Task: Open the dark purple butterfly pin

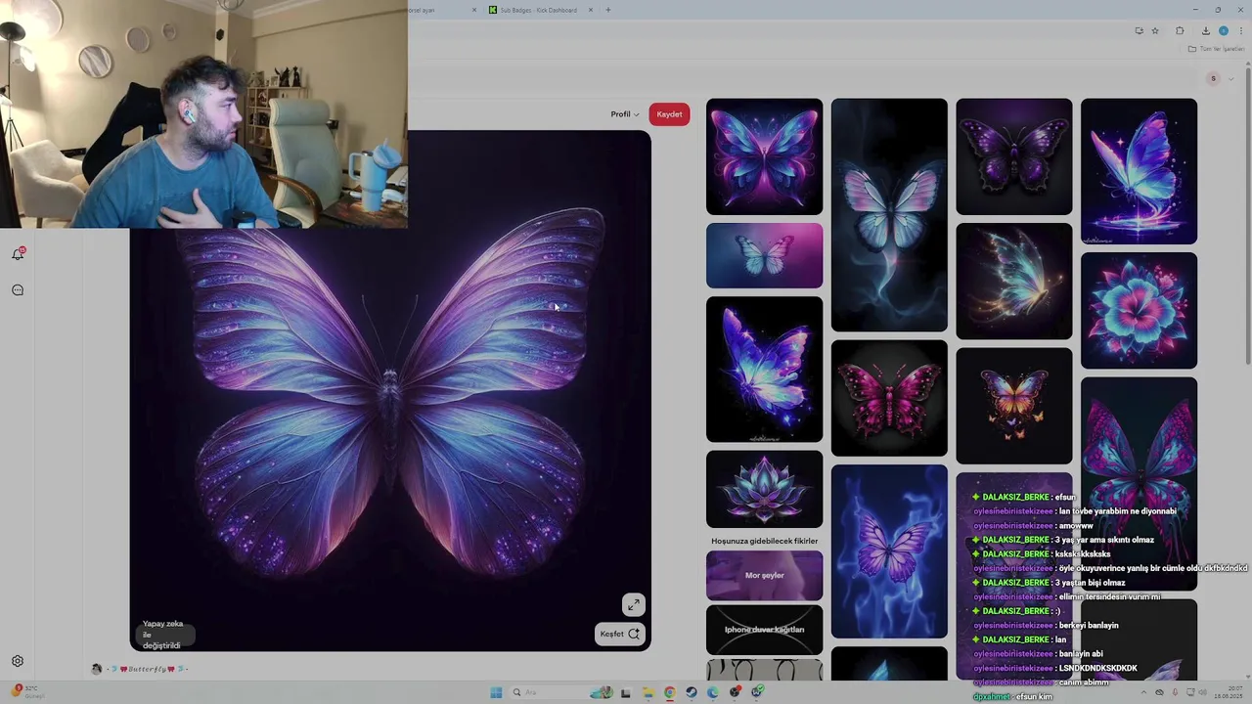Action: click(x=1013, y=156)
